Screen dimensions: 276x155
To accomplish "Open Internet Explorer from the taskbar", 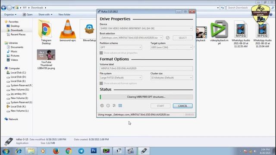I will [x=19, y=151].
